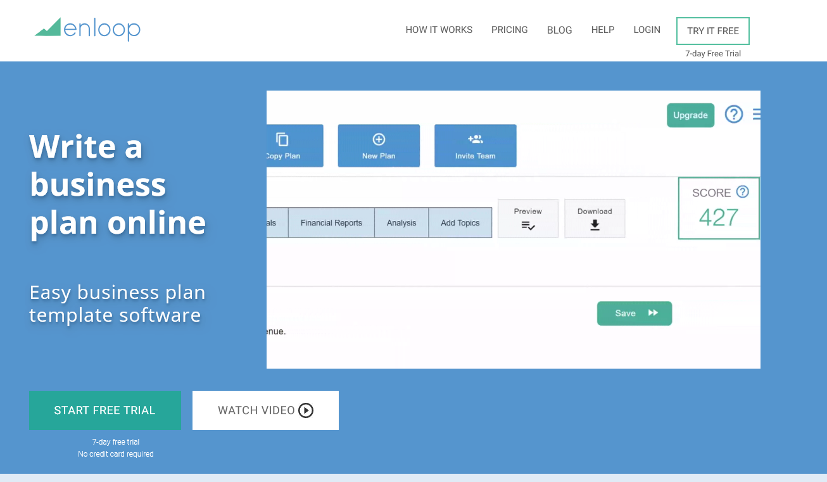
Task: Click the Invite Team people icon
Action: point(475,139)
